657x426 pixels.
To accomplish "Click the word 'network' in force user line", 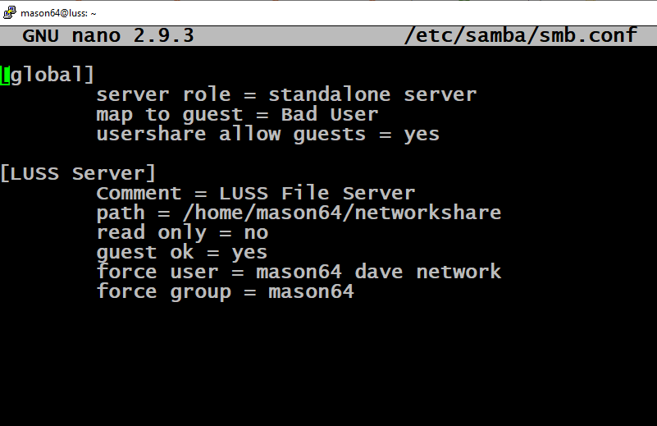I will click(459, 272).
